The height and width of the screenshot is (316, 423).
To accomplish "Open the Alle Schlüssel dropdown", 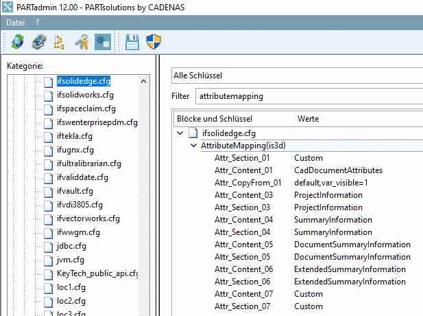I will point(297,76).
